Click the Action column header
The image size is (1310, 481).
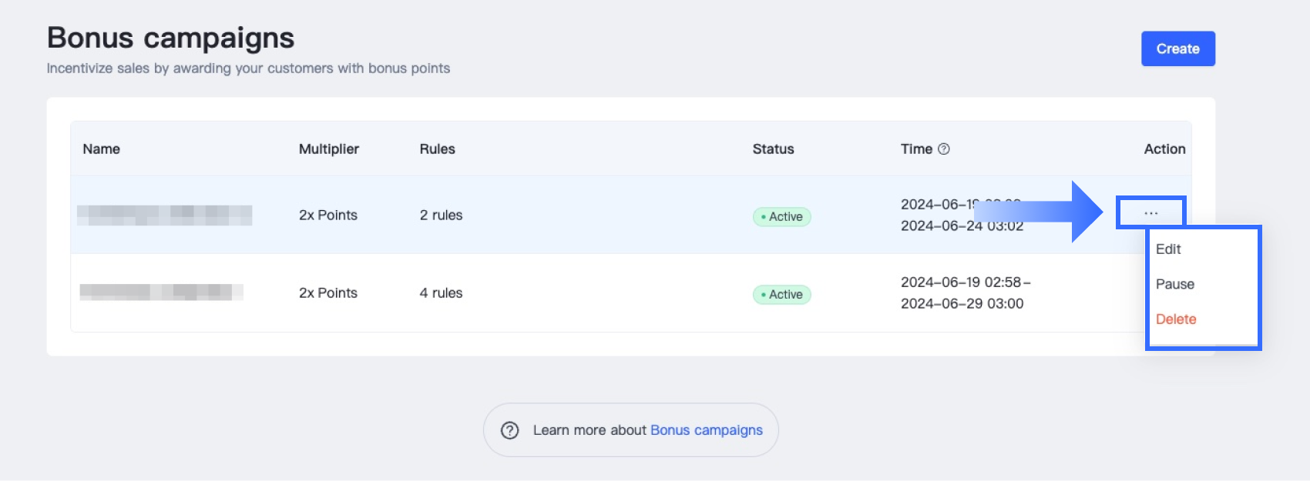pos(1164,149)
